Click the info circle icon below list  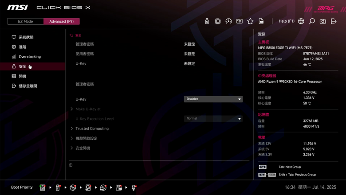pos(71,165)
